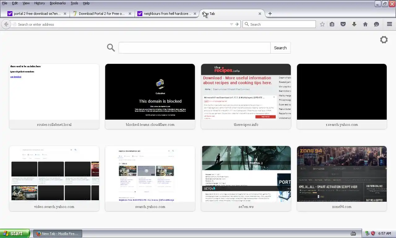Viewport: 396px width, 238px height.
Task: Open the Help menu
Action: 86,3
